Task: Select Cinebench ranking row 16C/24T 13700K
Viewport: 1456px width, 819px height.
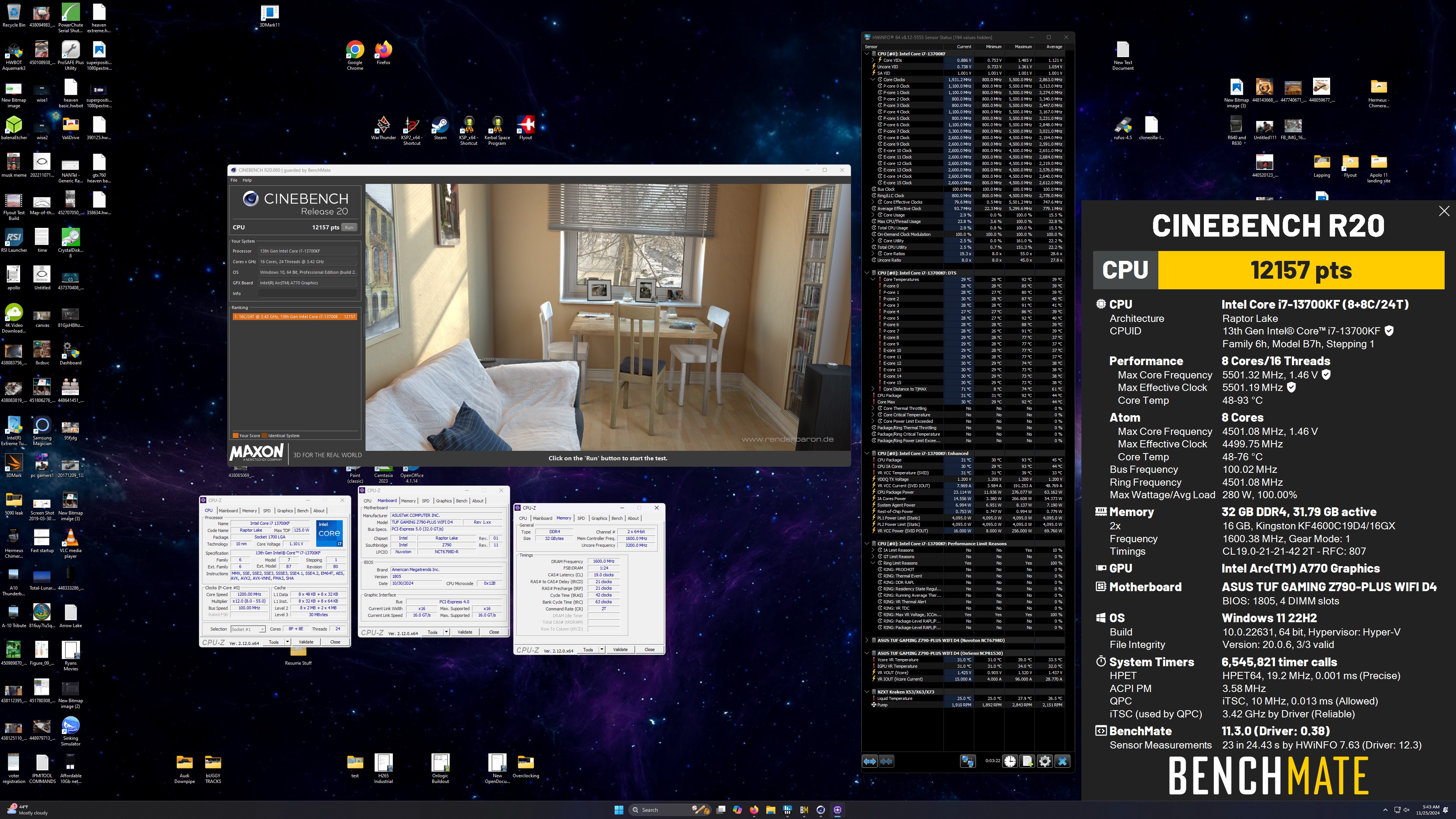Action: (294, 317)
